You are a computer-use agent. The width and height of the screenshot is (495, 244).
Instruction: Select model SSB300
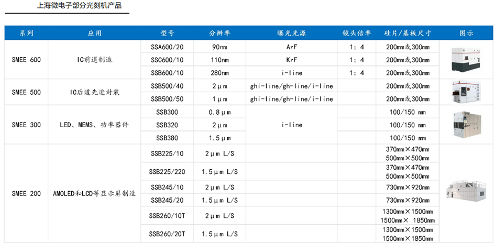[167, 112]
